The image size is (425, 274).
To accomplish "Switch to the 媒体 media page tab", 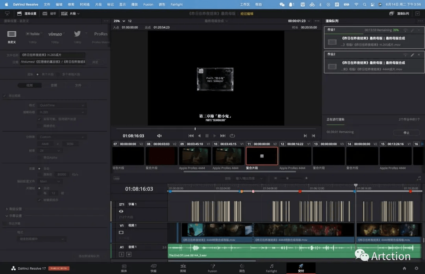I will 124,269.
